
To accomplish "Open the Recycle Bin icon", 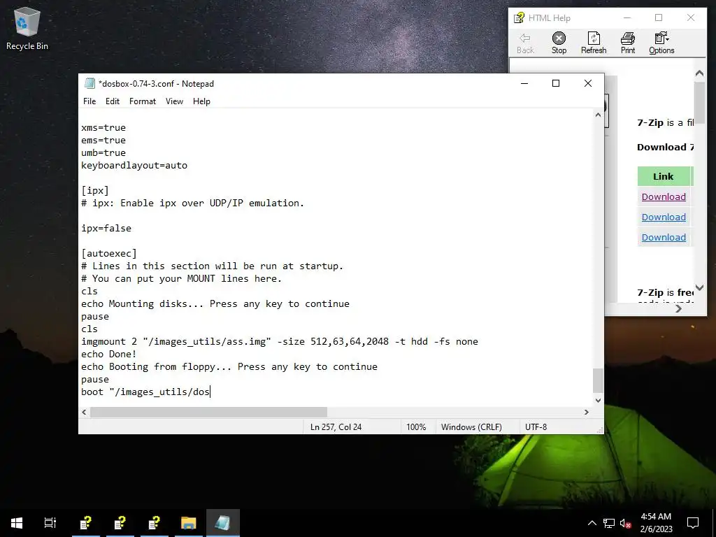I will click(x=27, y=29).
